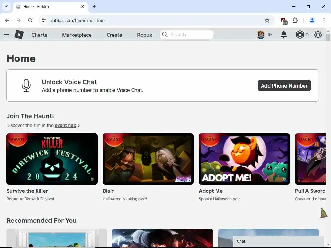Go back to the previous page
Screen dimensions: 331x248
7,20
